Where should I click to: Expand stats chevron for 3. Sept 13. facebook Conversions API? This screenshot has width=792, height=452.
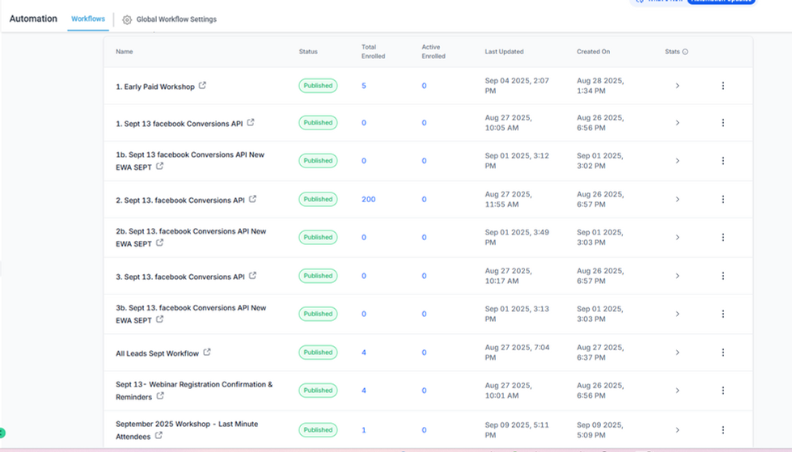[x=677, y=276]
